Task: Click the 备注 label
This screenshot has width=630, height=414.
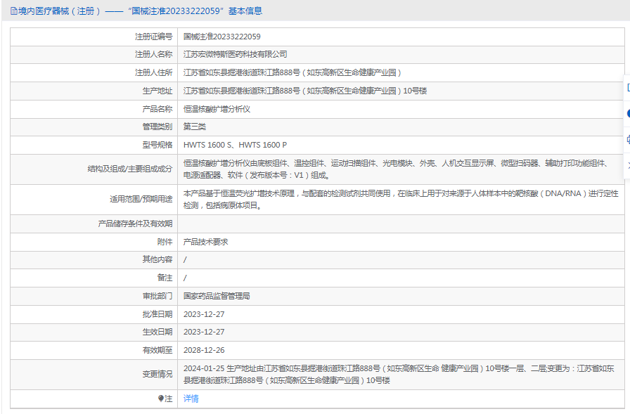Action: tap(165, 278)
